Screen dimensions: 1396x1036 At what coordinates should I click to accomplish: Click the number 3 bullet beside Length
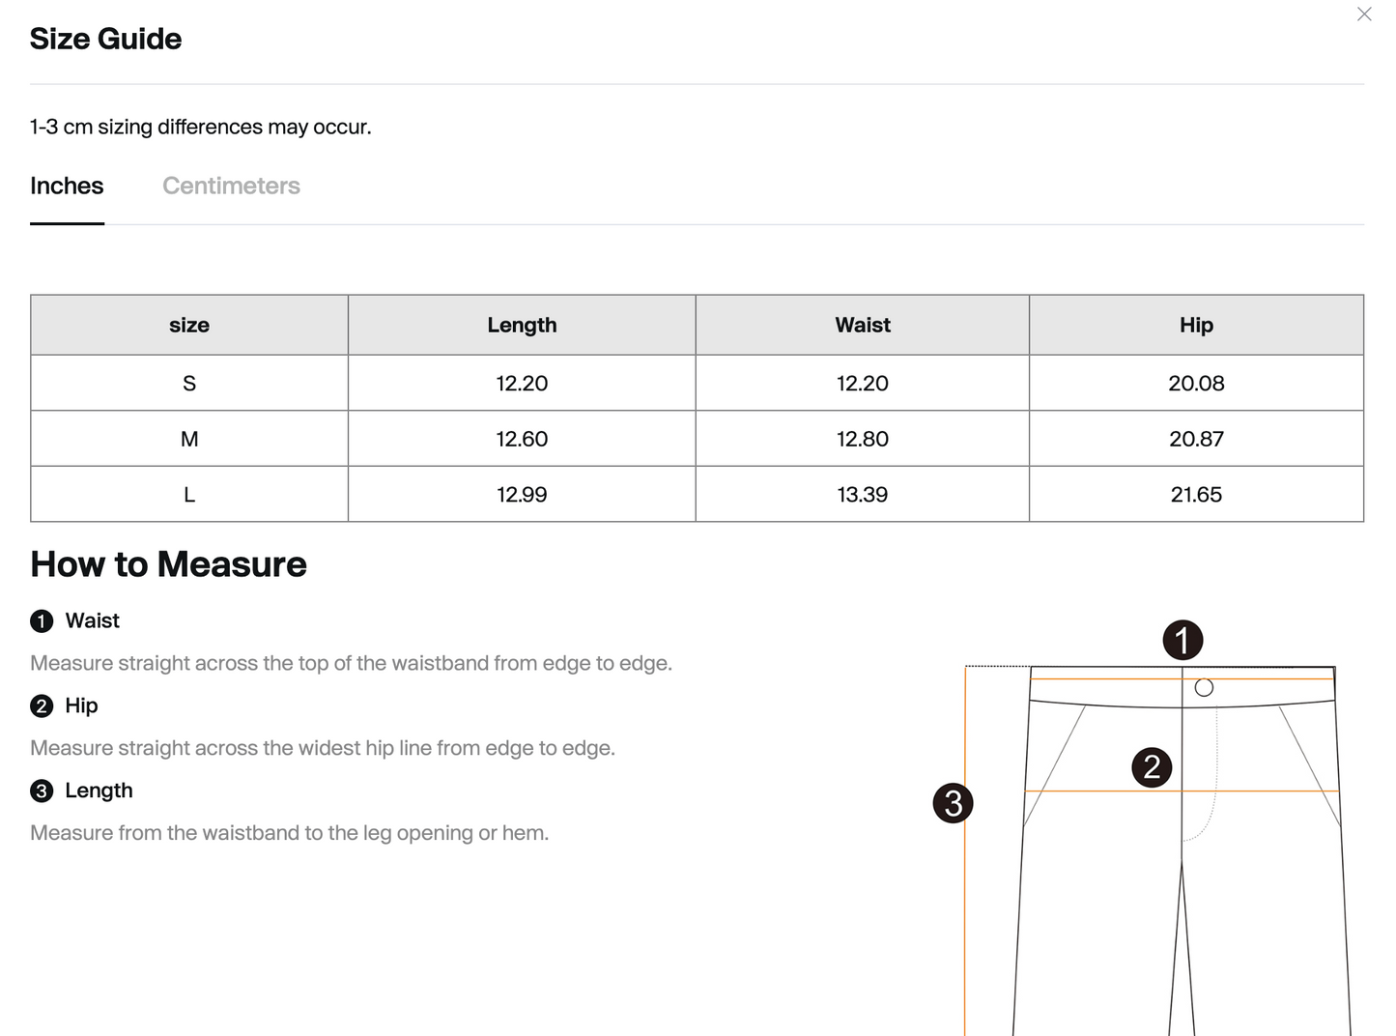pyautogui.click(x=42, y=791)
